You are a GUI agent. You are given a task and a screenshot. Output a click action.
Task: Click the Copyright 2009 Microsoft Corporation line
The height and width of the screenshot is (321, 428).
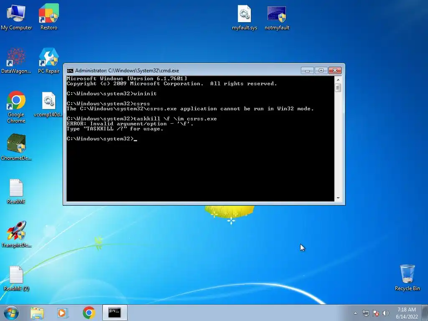172,84
